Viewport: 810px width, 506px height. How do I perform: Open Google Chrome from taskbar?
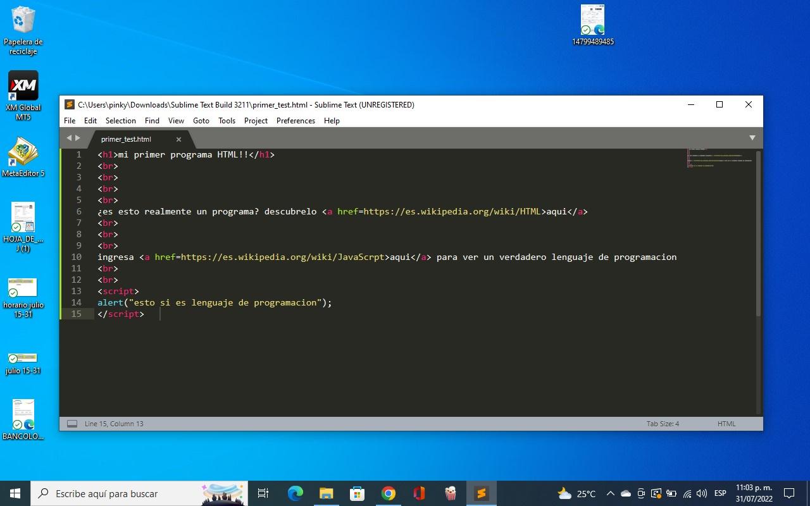click(388, 493)
